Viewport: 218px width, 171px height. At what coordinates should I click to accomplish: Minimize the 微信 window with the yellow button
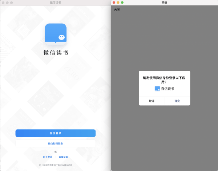118,3
